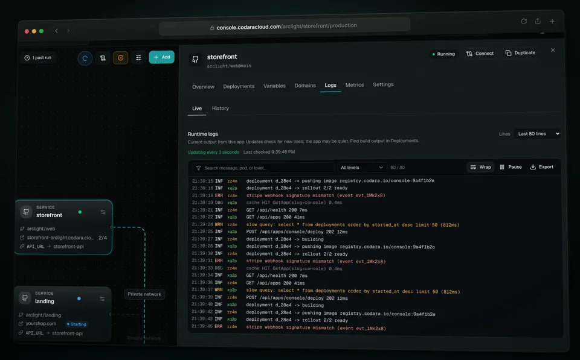Click log line 21:39:45 ERR stripe webhook
Screen dimensions: 580x360
[289, 327]
